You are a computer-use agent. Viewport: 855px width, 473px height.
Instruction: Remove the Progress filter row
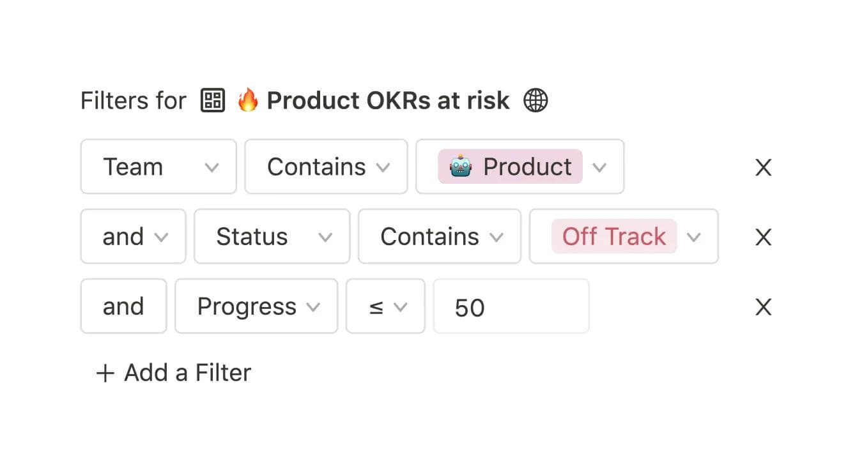coord(763,307)
